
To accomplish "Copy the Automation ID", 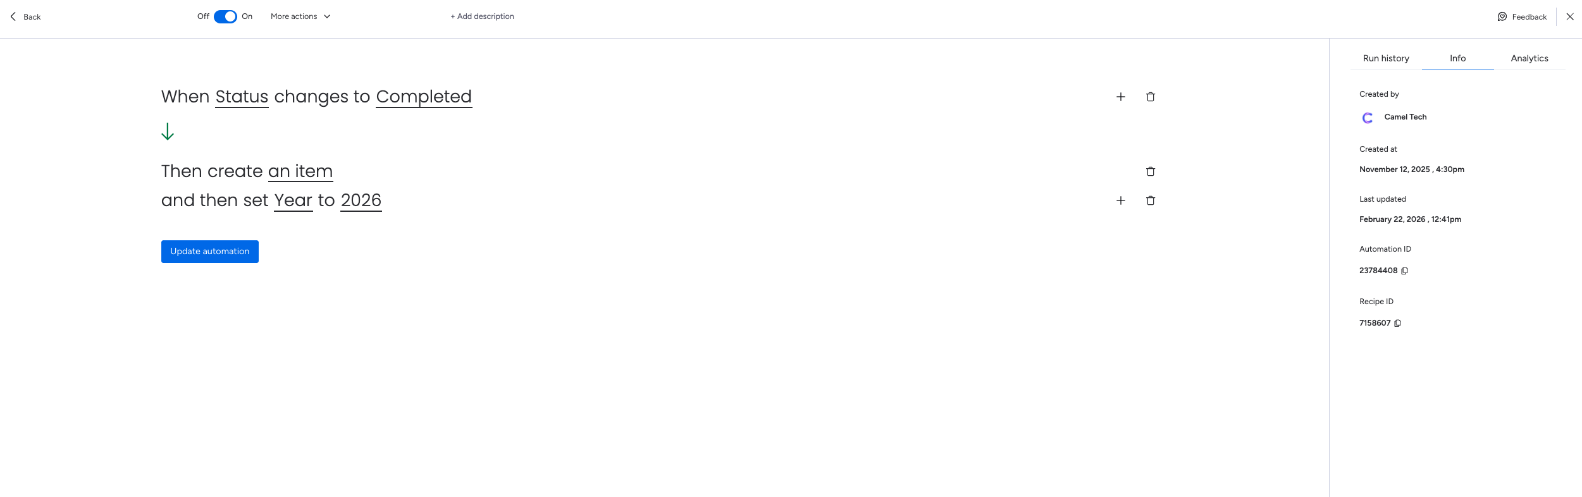I will pos(1404,271).
